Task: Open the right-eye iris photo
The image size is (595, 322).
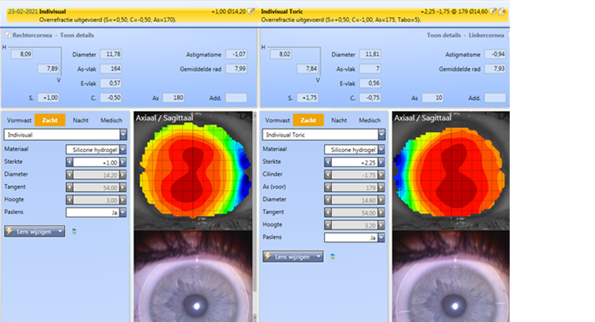Action: [x=193, y=276]
